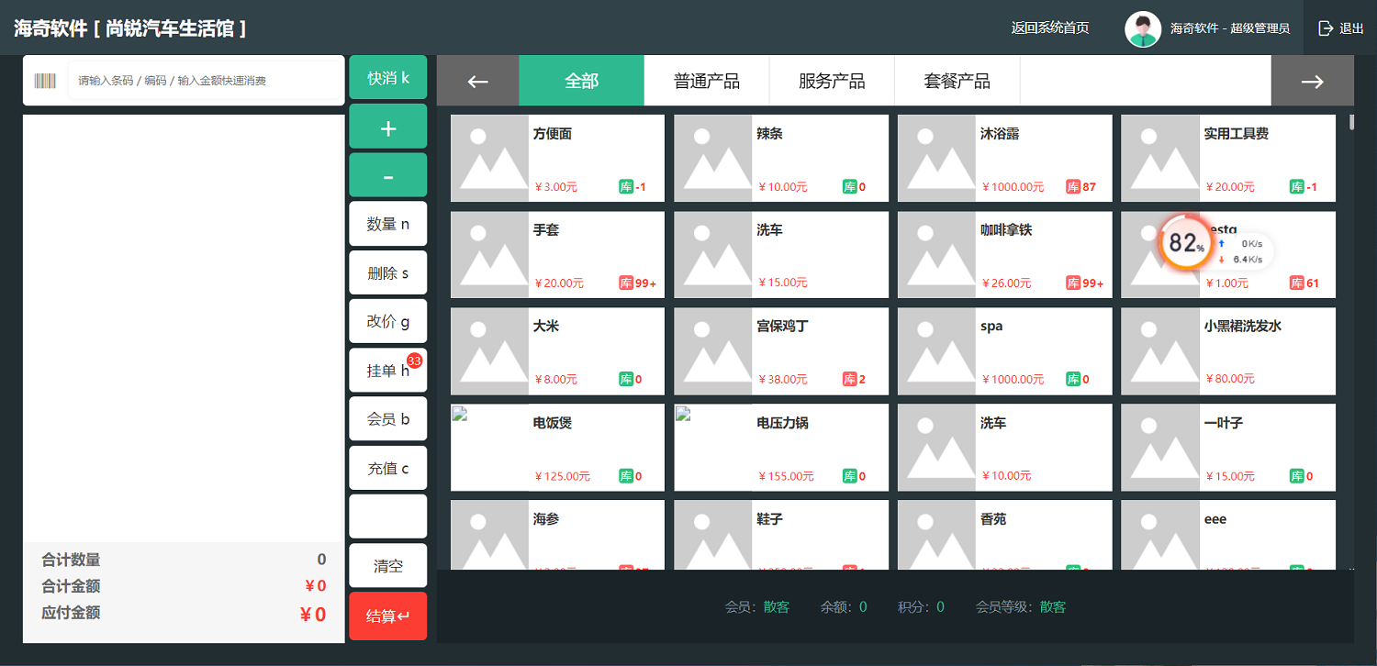The height and width of the screenshot is (666, 1377).
Task: Open held orders via the 挂单 button with badge
Action: point(387,370)
